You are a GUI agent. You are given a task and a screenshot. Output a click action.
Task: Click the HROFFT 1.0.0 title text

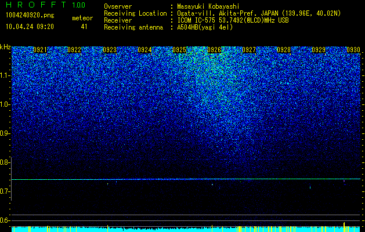(46, 5)
